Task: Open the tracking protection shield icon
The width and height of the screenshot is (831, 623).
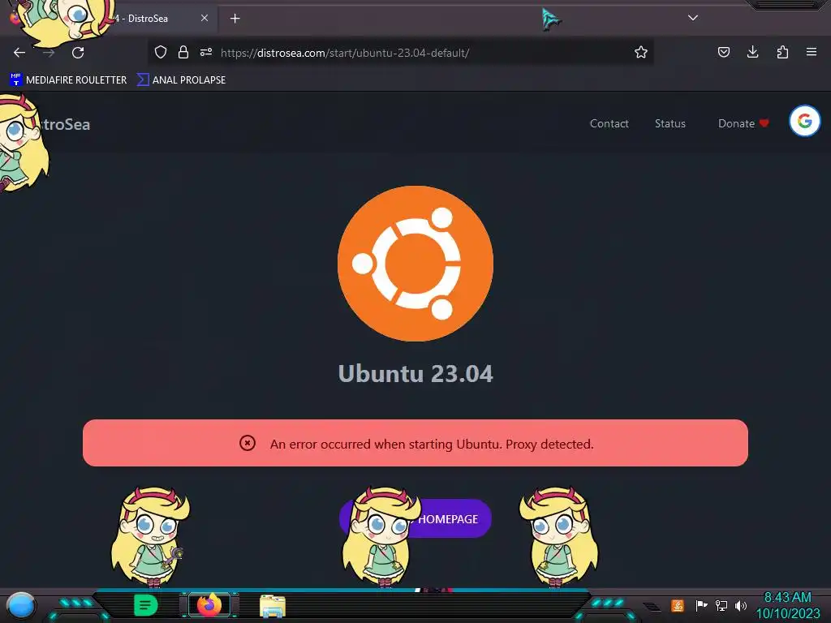Action: click(161, 52)
